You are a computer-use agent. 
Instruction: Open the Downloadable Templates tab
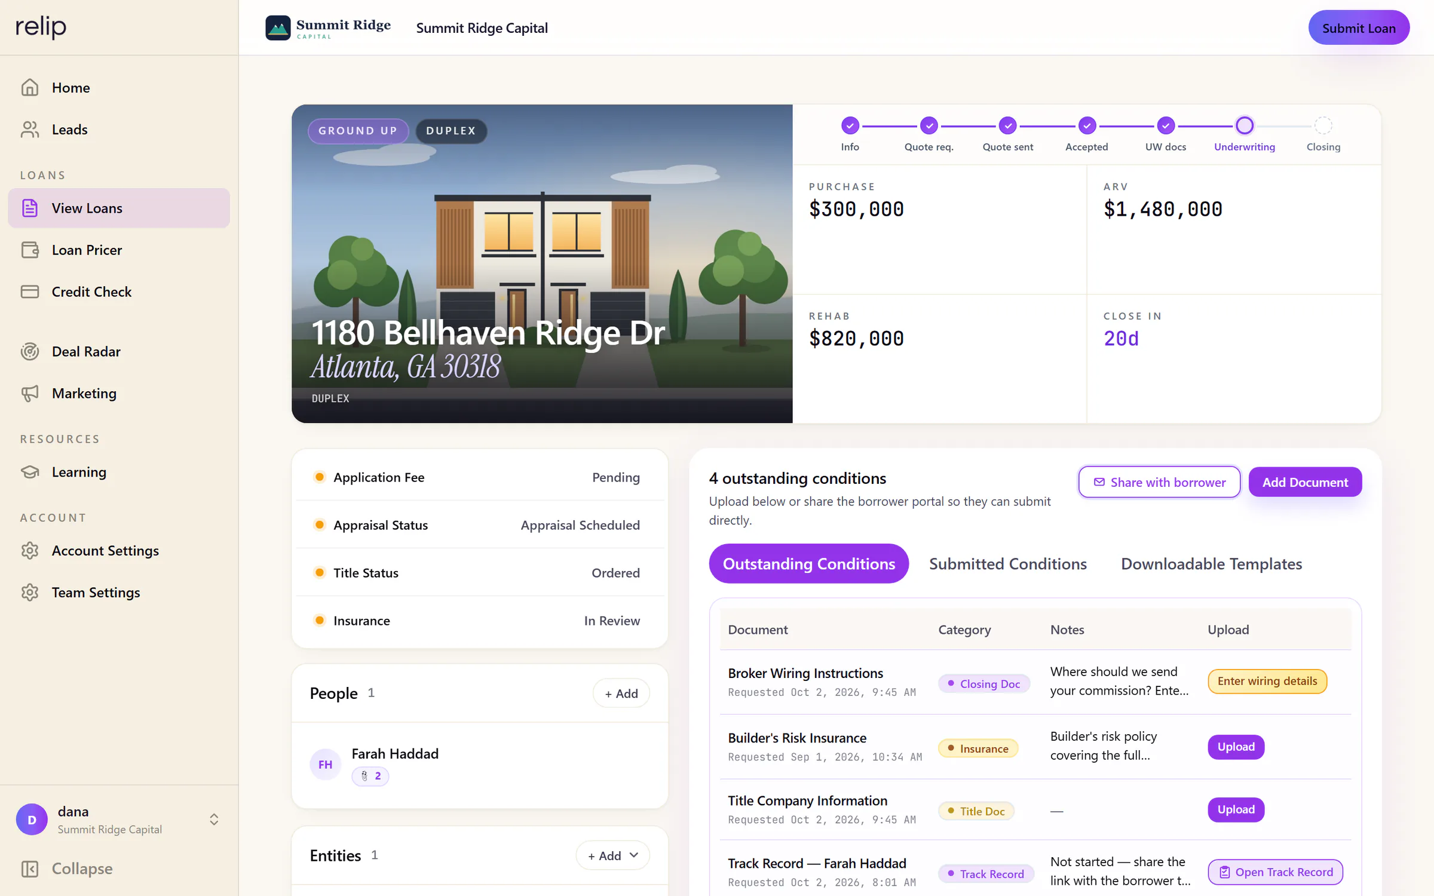[1211, 563]
